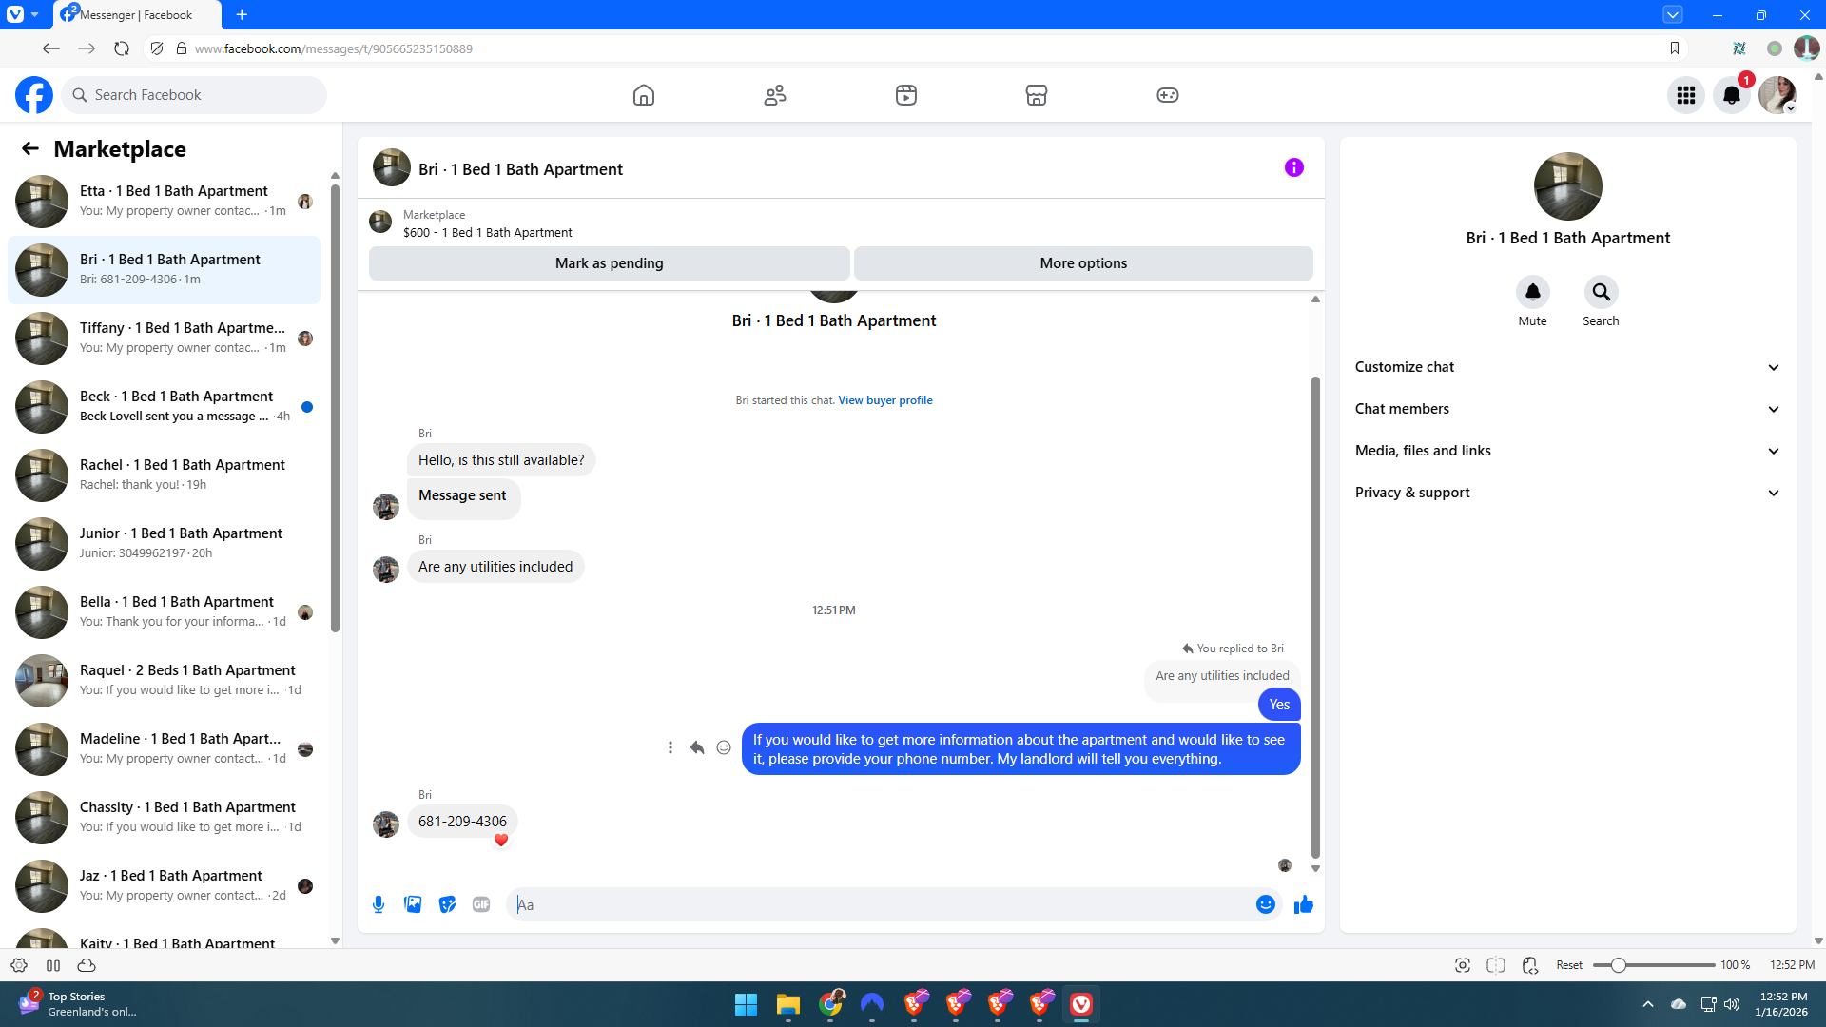Adjust the page zoom slider

(x=1618, y=965)
